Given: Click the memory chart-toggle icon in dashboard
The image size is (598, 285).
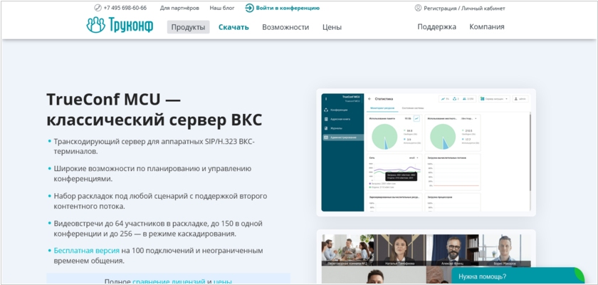Looking at the screenshot, I should [417, 118].
